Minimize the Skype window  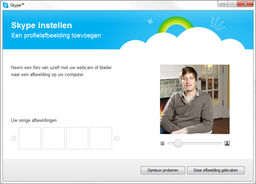click(x=223, y=4)
